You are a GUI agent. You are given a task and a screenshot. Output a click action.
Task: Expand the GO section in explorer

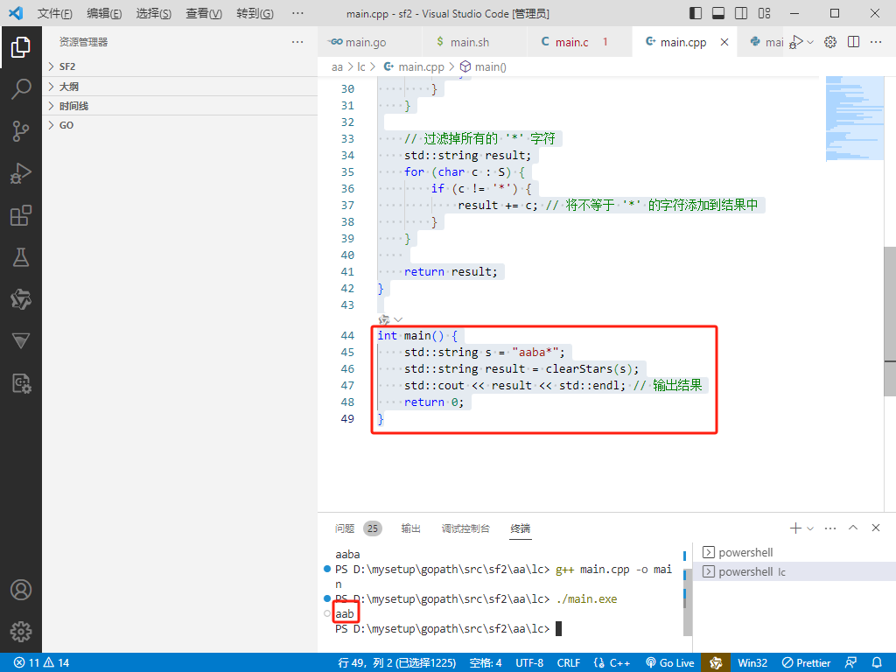click(180, 125)
